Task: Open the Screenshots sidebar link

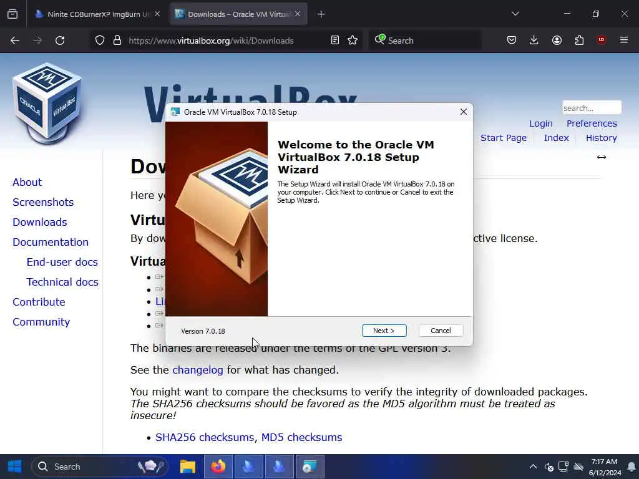Action: [43, 202]
